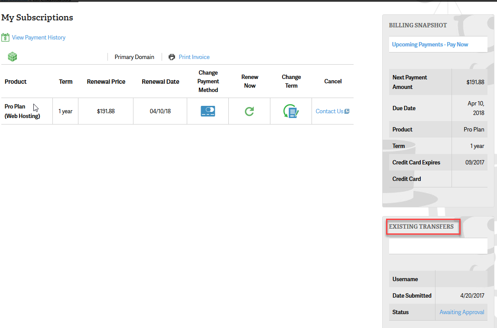This screenshot has height=328, width=497.
Task: Click the Contact Us cancel link
Action: tap(329, 112)
